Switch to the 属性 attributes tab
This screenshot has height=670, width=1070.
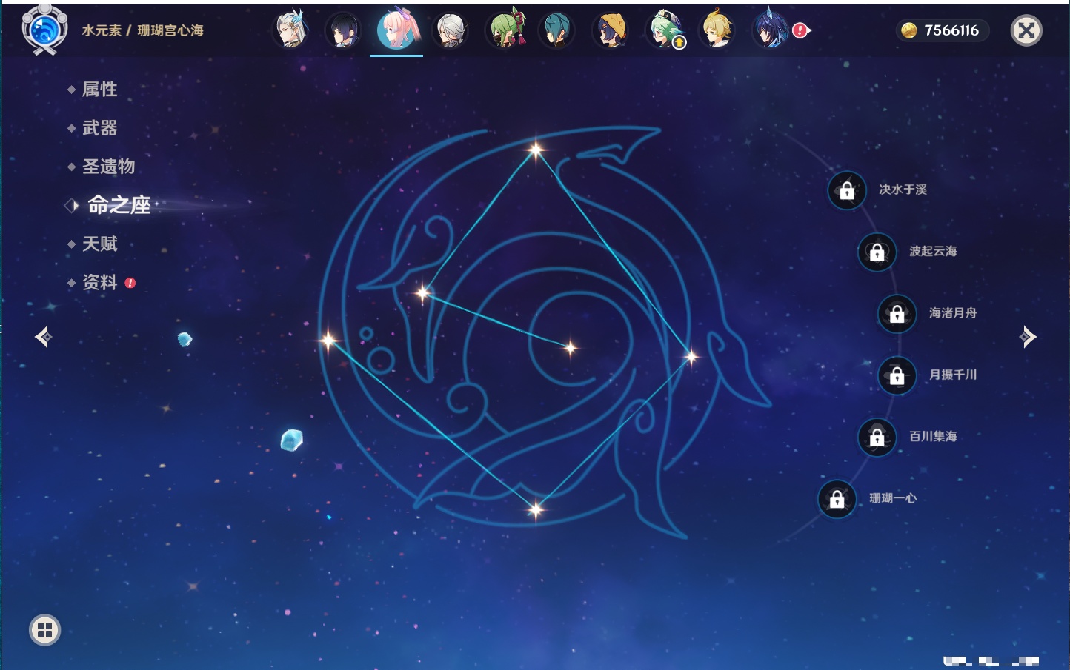99,90
